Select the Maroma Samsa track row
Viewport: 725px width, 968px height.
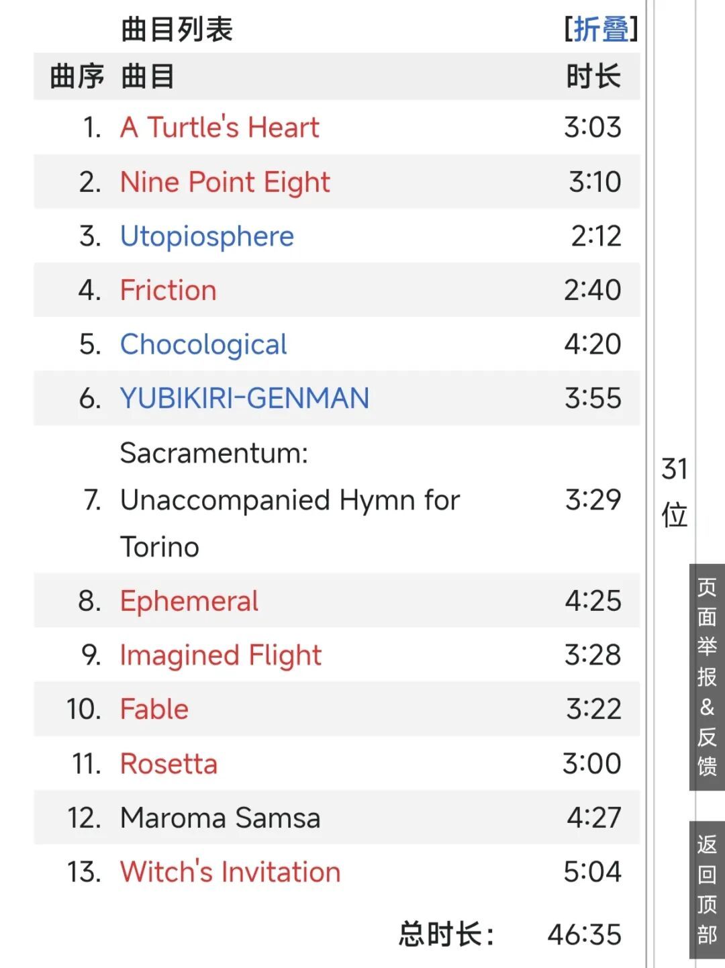(337, 818)
